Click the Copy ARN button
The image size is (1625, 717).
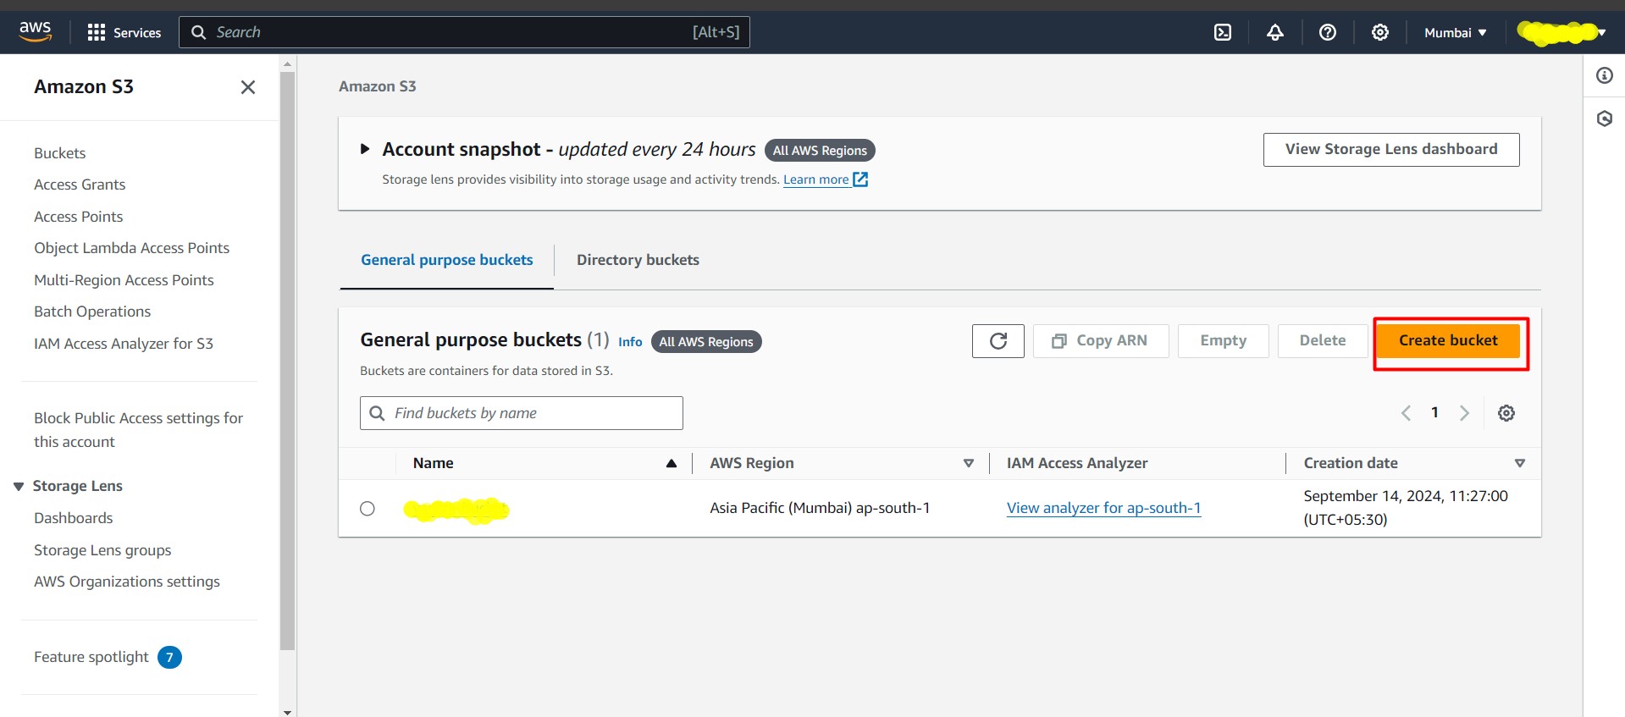pyautogui.click(x=1101, y=341)
